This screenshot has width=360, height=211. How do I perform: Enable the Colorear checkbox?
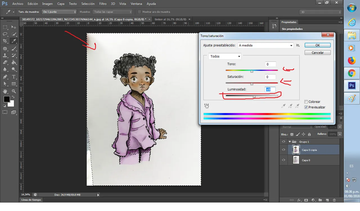point(306,102)
